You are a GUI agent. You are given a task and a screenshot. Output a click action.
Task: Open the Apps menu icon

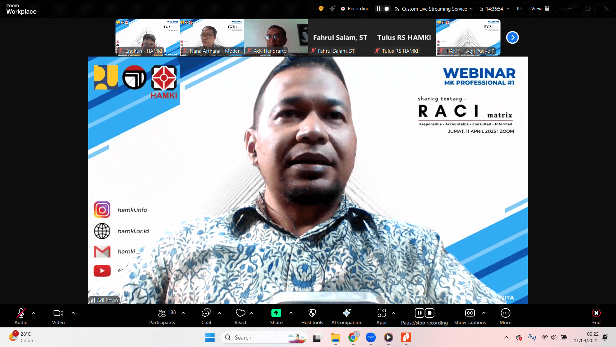[381, 313]
